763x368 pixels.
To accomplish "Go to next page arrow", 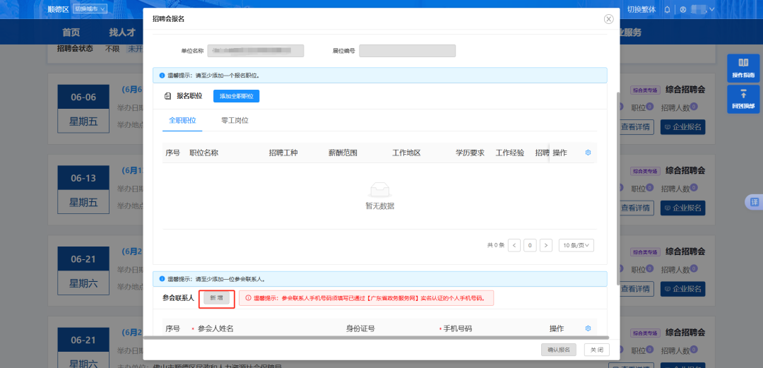I will 545,245.
